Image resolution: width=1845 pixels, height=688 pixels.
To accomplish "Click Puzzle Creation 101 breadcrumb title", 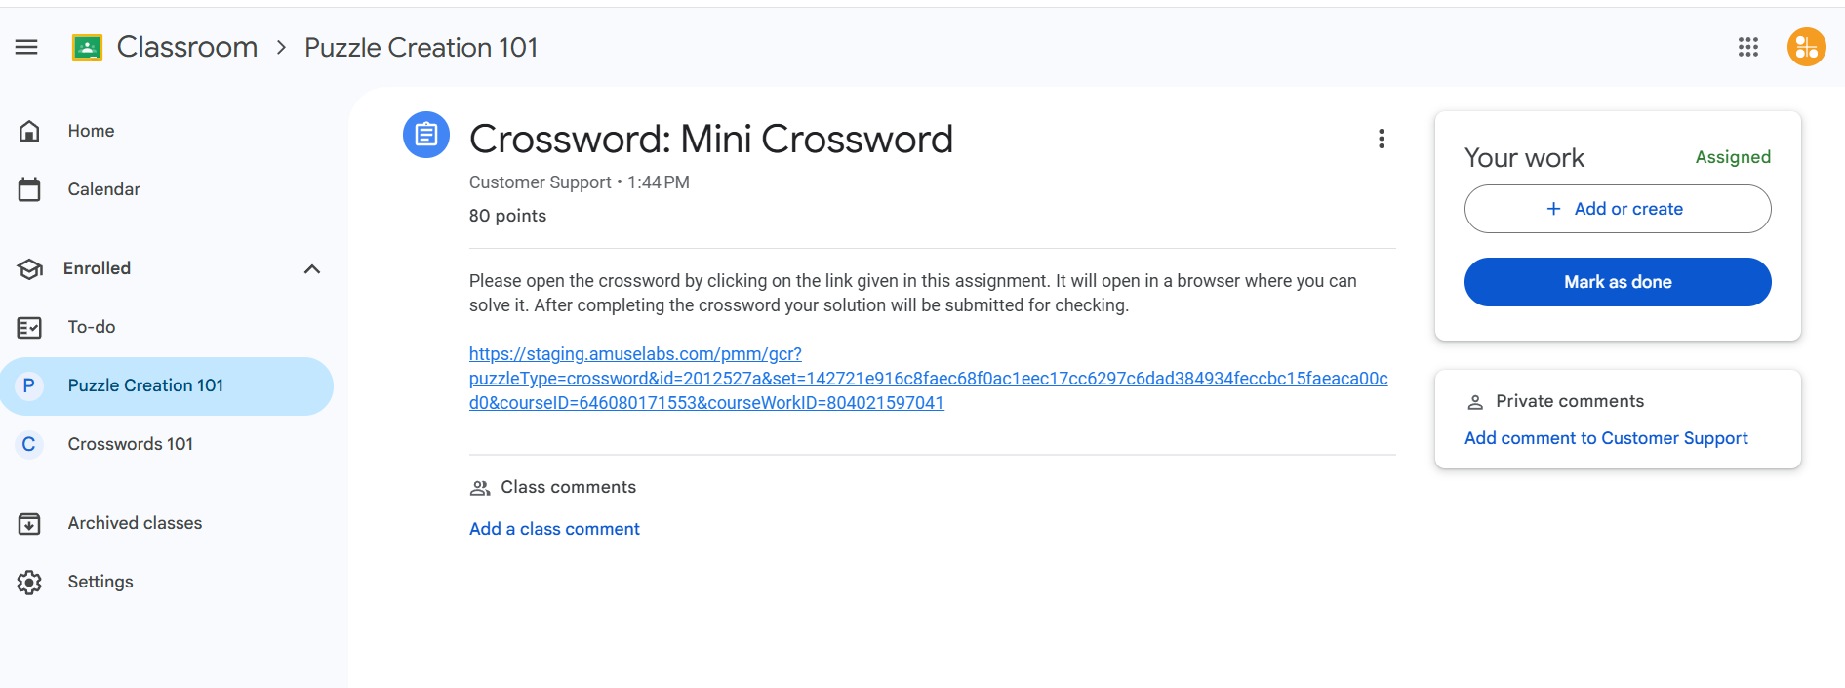I will tap(421, 47).
